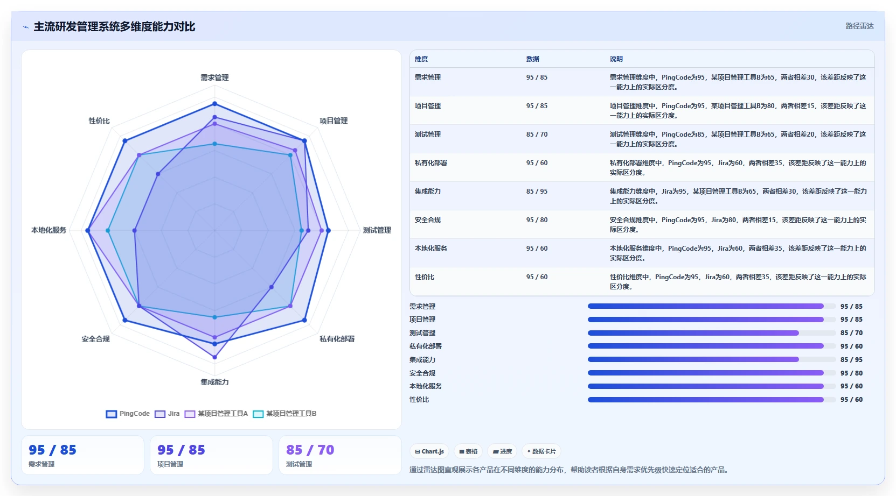
Task: Click the 95 / 80 value in table
Action: click(537, 220)
